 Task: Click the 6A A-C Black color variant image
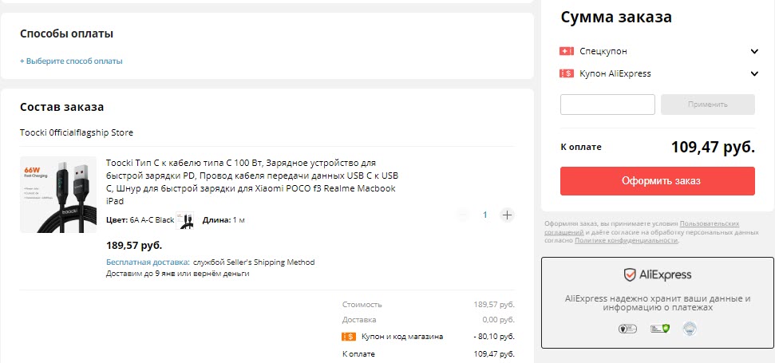[184, 220]
